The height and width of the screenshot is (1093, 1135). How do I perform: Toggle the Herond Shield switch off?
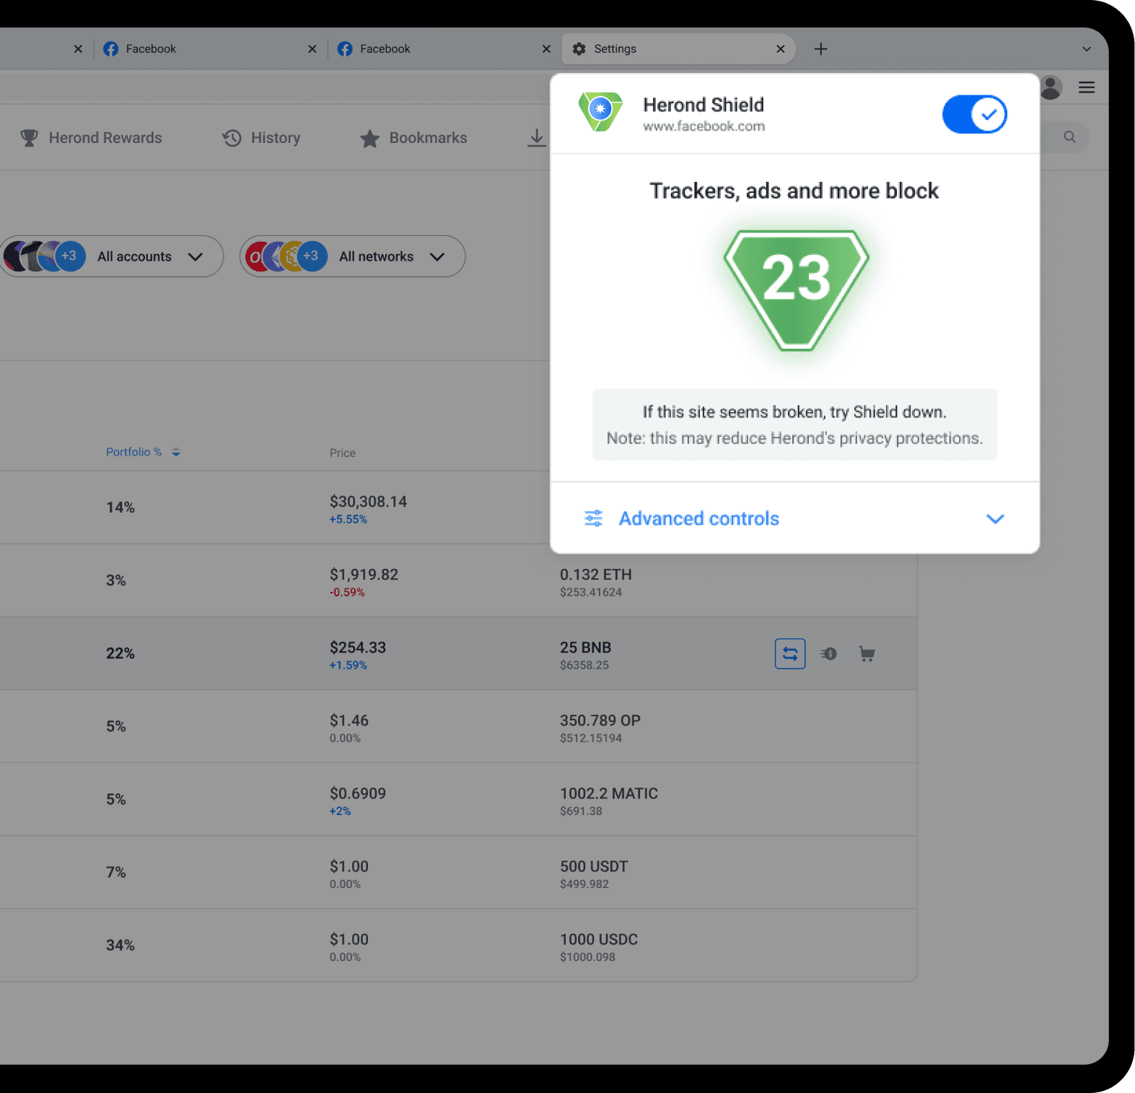pos(975,114)
